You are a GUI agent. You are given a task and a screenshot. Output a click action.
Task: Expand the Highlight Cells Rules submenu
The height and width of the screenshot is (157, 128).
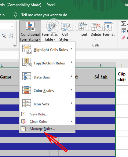47,50
